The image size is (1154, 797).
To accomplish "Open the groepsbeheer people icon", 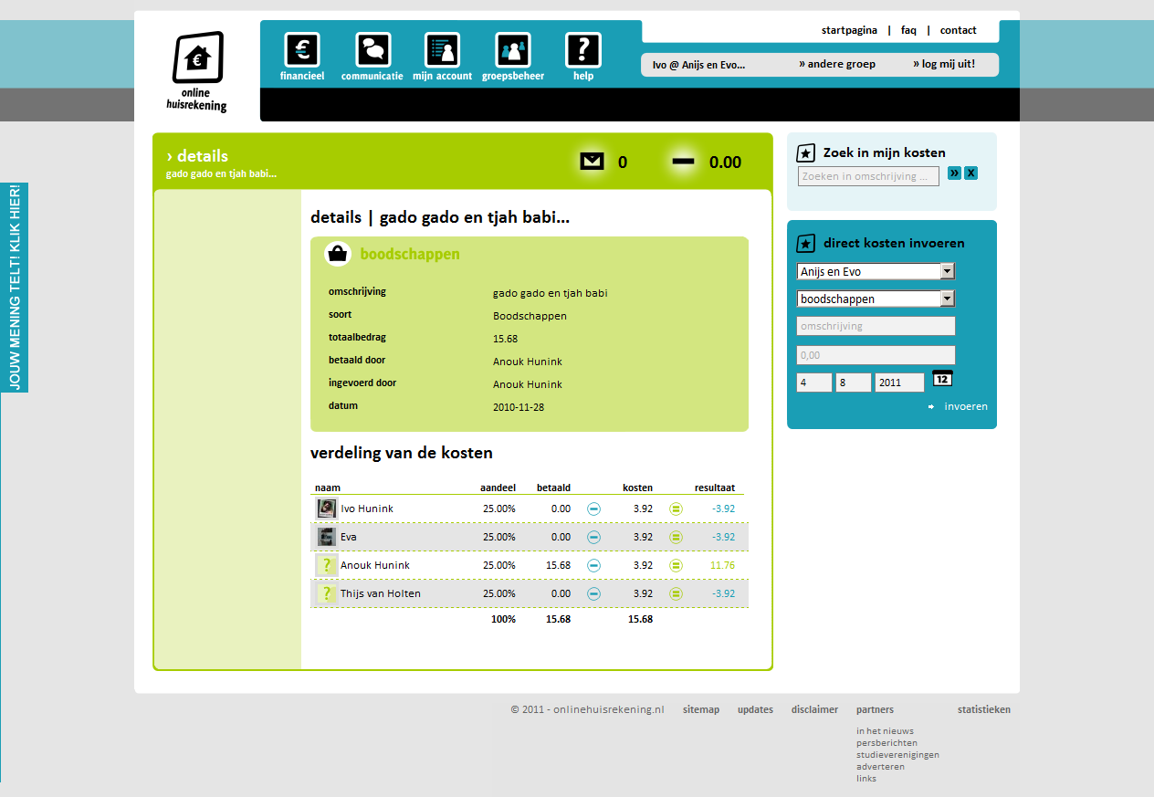I will click(x=513, y=50).
